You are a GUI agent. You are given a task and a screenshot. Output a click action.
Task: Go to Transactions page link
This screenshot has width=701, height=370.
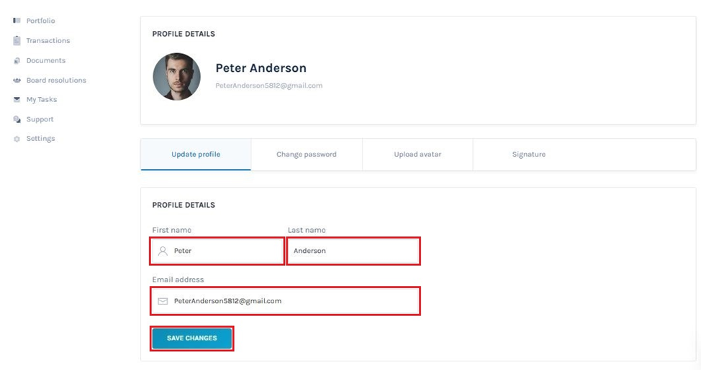(x=48, y=41)
